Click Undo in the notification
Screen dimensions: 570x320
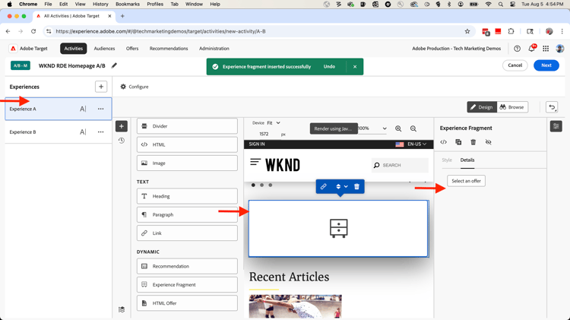tap(329, 67)
